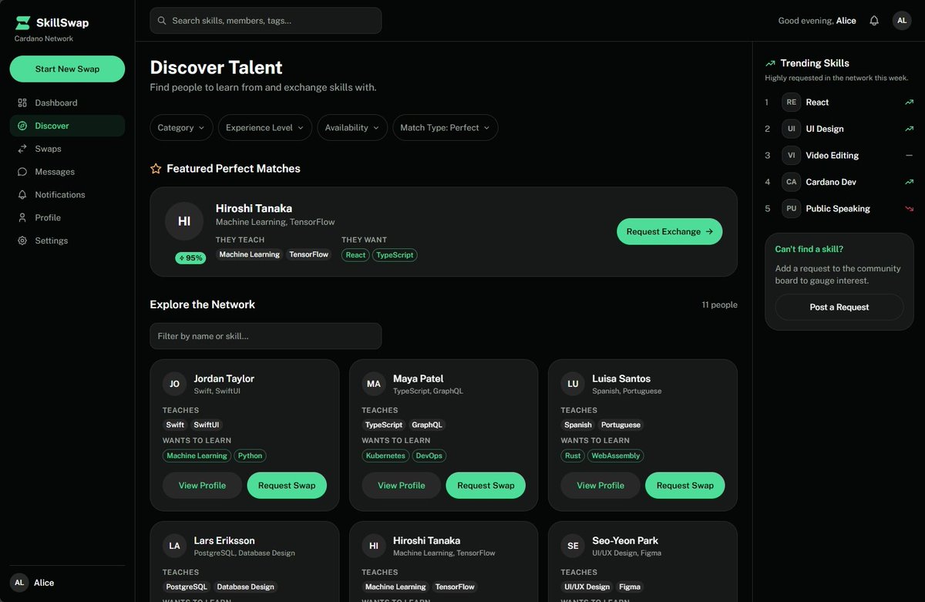Viewport: 925px width, 602px height.
Task: Open the Swaps page
Action: click(67, 149)
